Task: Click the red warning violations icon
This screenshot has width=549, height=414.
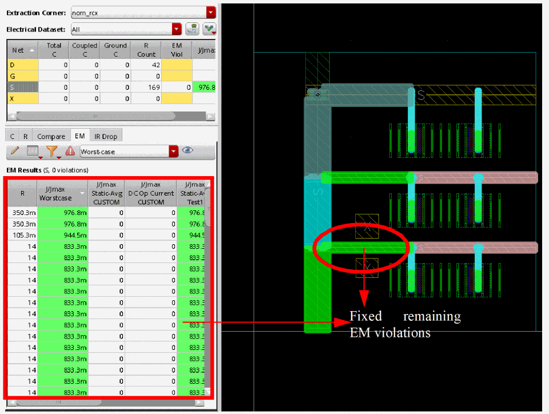Action: [x=70, y=152]
